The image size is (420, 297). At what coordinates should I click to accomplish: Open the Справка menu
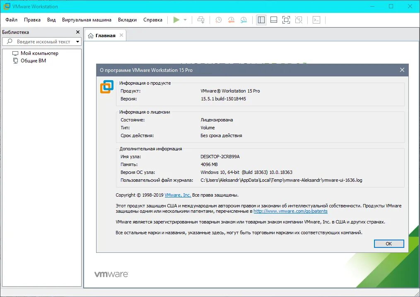tap(153, 20)
